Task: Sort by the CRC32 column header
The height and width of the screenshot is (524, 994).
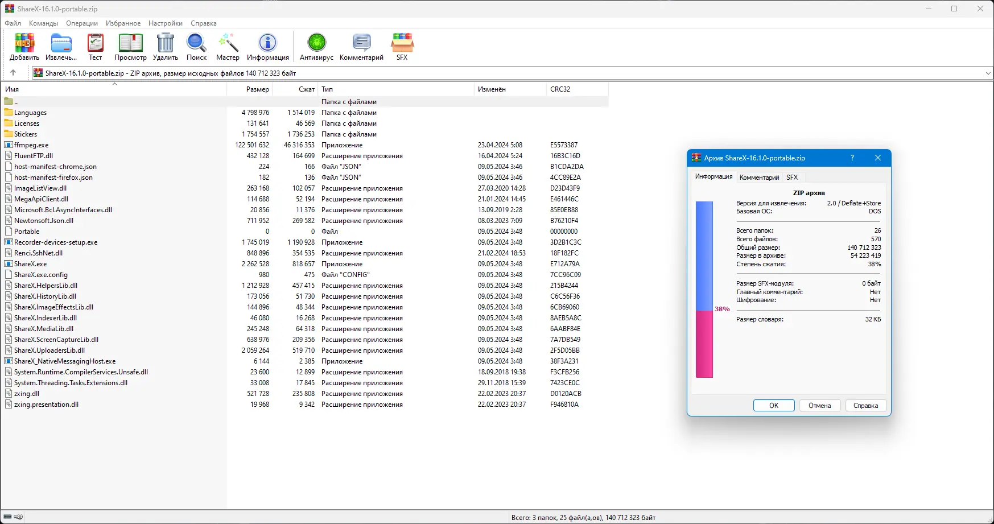Action: 577,89
